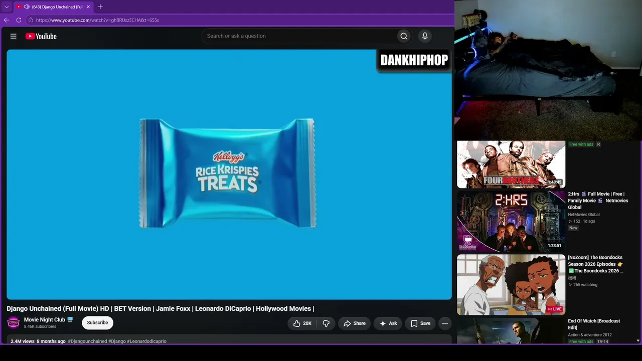Save the video to a playlist
Screen dimensions: 642x361
[x=420, y=323]
